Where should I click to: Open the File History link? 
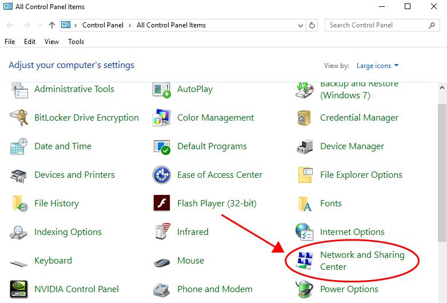(x=57, y=204)
